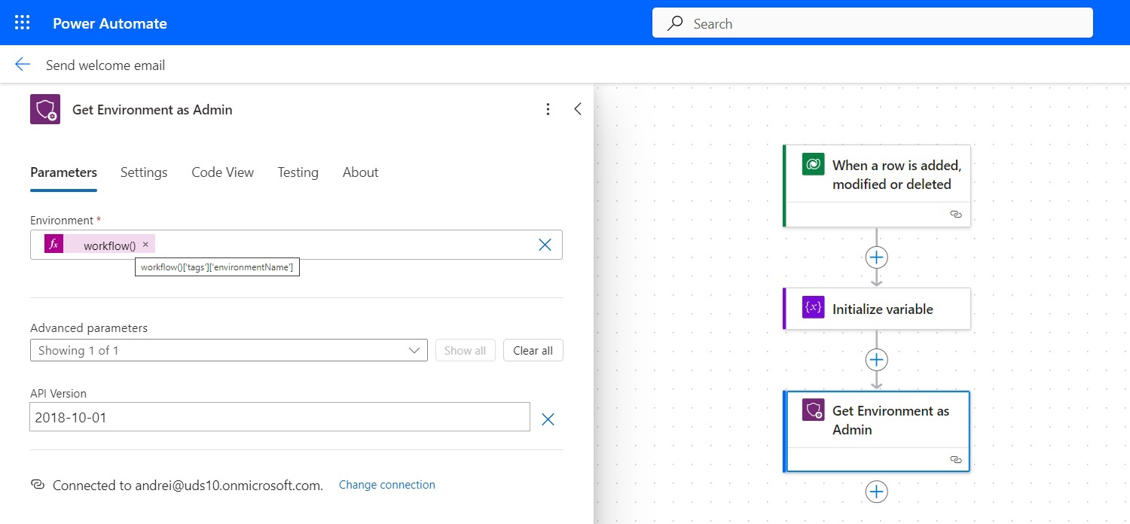
Task: Click the 'Advanced parameters' label
Action: pyautogui.click(x=89, y=328)
